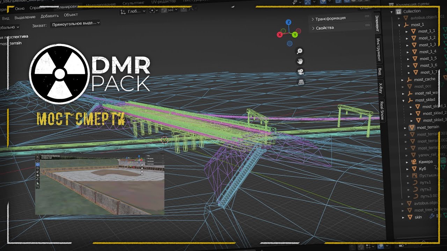Select most_1_6 in outliner
447x251 pixels.
pos(428,65)
